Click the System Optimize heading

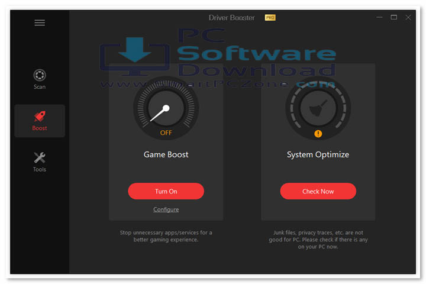318,154
